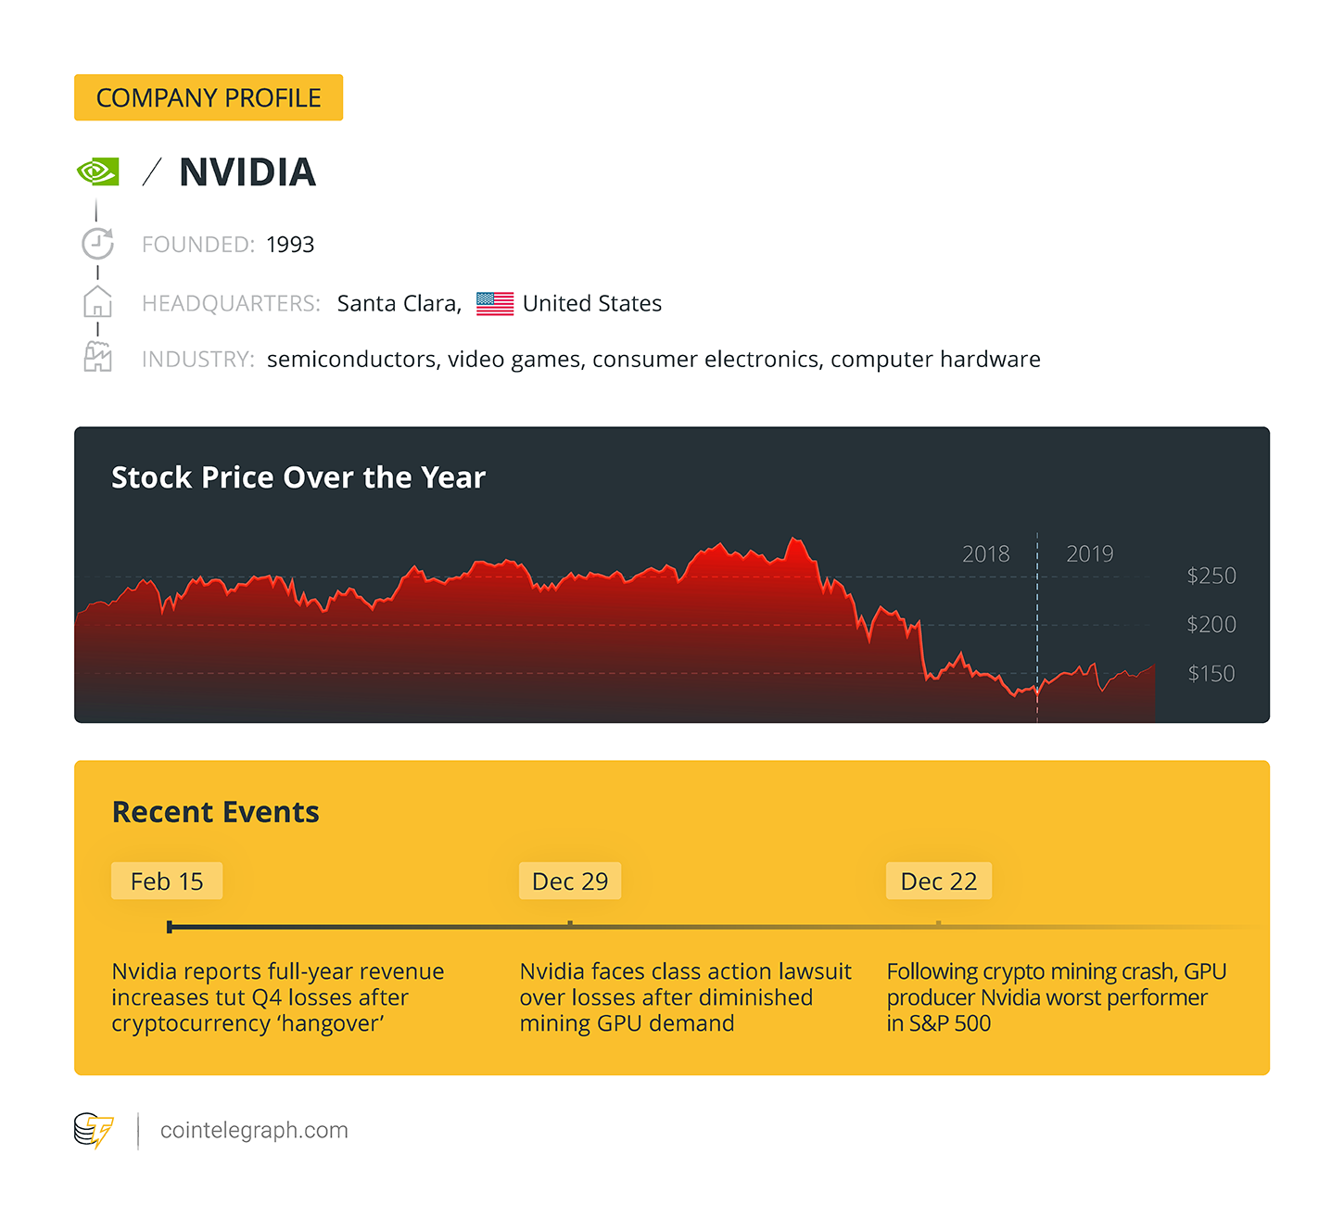This screenshot has width=1344, height=1205.
Task: Click the United States flag icon
Action: click(495, 304)
